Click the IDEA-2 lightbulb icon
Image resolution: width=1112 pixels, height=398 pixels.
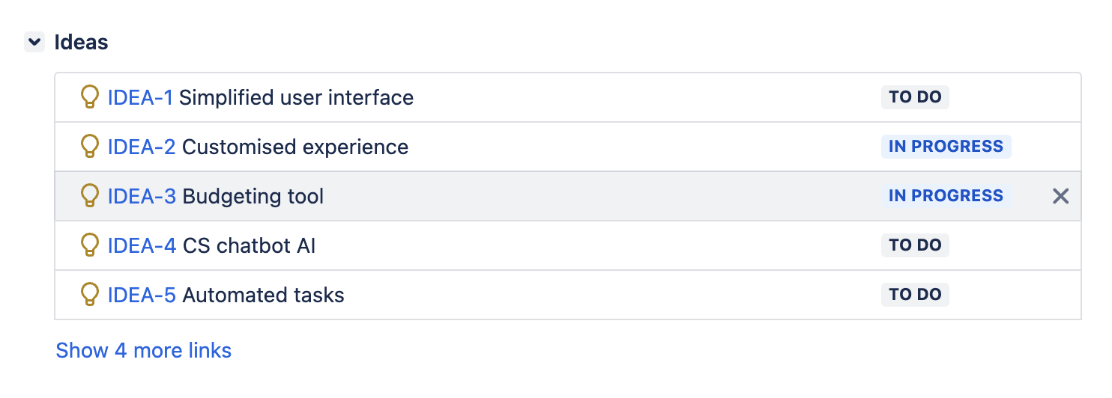pos(89,147)
